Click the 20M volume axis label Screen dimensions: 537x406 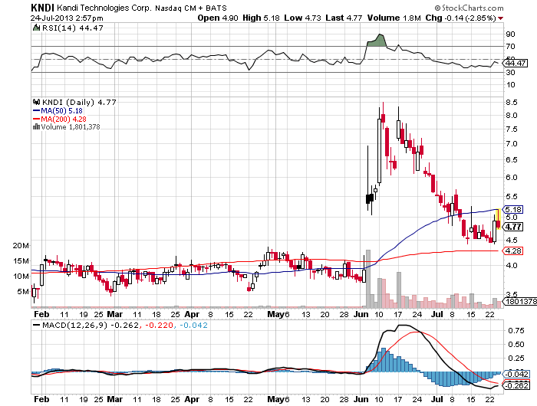click(x=21, y=246)
